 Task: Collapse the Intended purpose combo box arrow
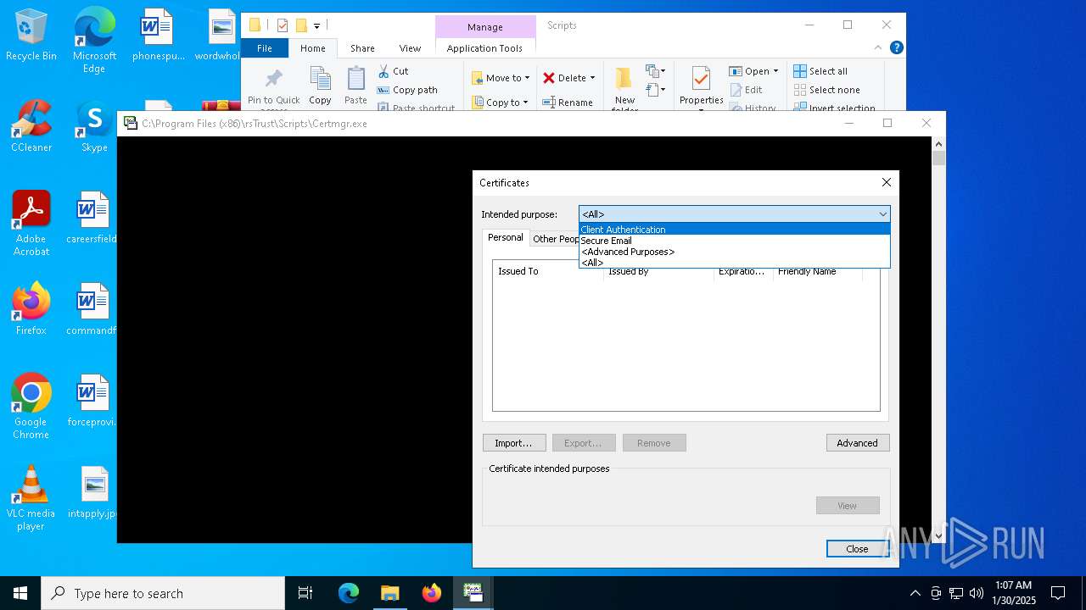pyautogui.click(x=882, y=214)
